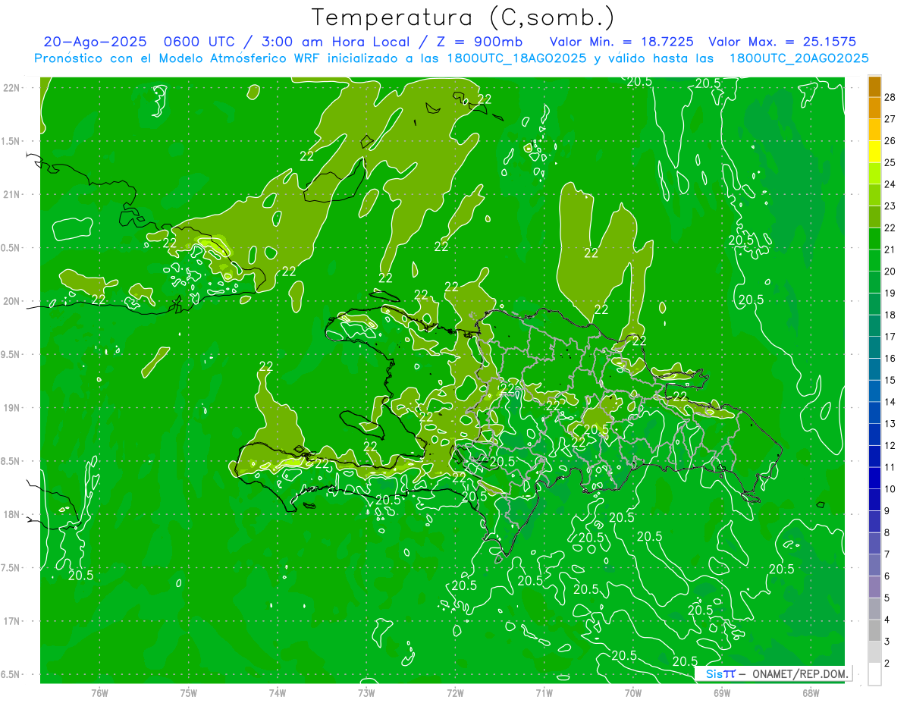Click the '6.5N' latitude axis label
The image size is (910, 703).
click(11, 674)
